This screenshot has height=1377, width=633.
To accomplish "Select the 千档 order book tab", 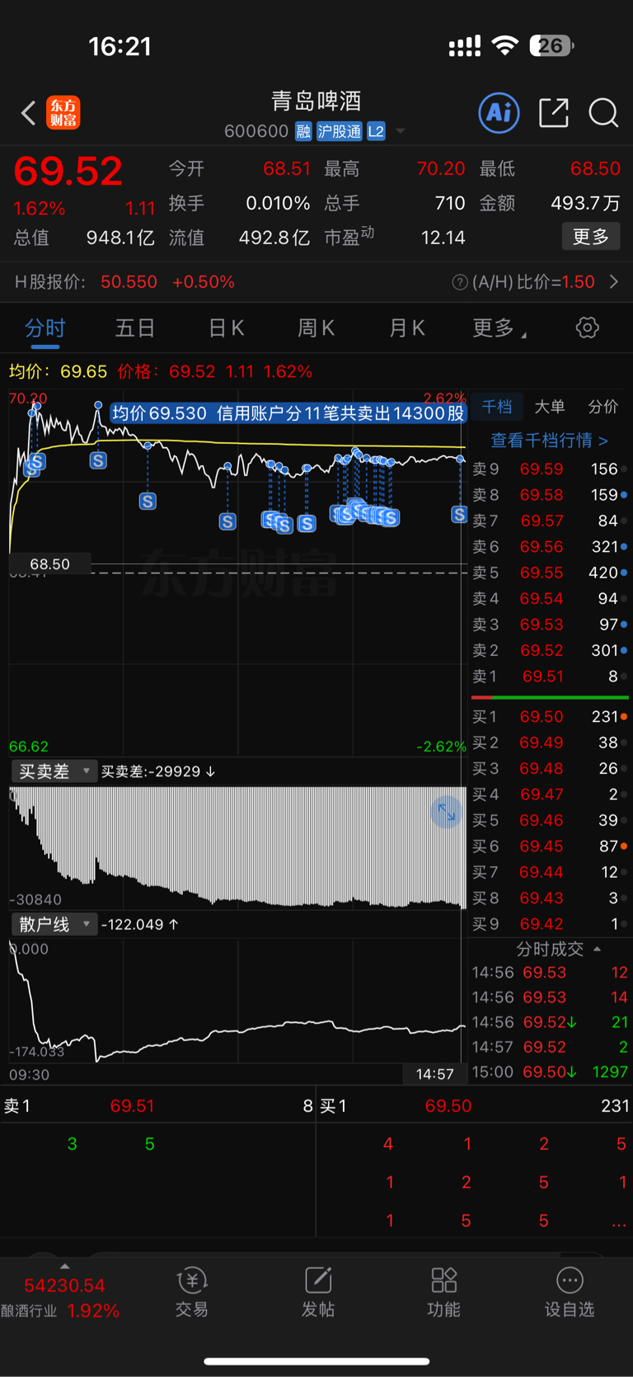I will tap(497, 407).
